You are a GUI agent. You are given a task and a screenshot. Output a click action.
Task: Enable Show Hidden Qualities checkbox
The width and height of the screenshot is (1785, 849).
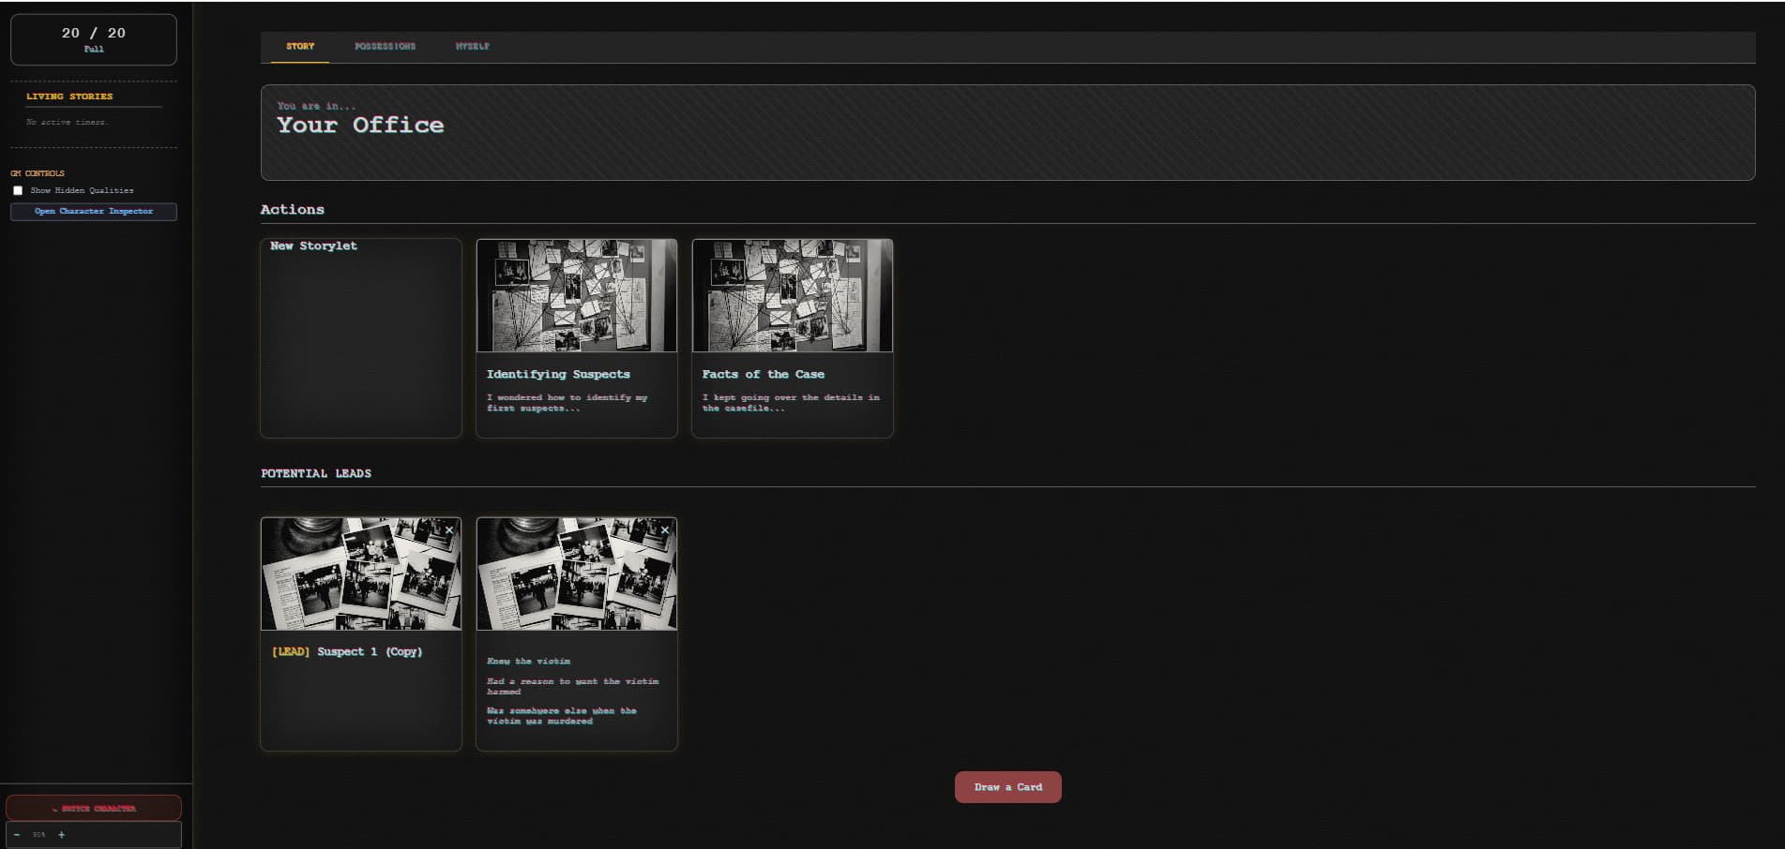pyautogui.click(x=18, y=190)
